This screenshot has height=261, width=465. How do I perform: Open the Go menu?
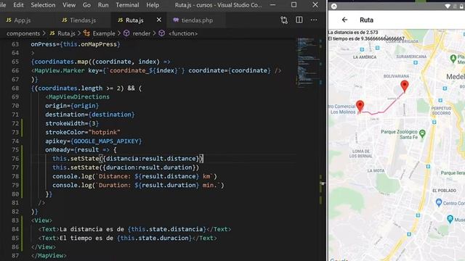(x=86, y=5)
